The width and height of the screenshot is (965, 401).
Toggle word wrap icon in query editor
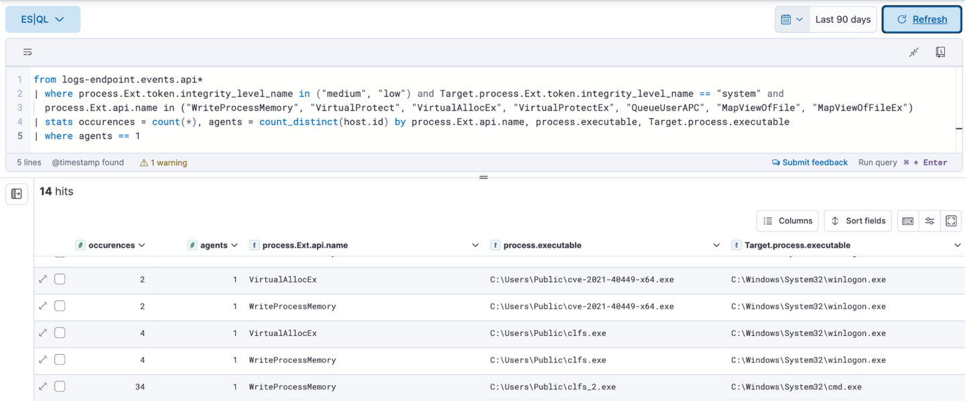point(27,52)
